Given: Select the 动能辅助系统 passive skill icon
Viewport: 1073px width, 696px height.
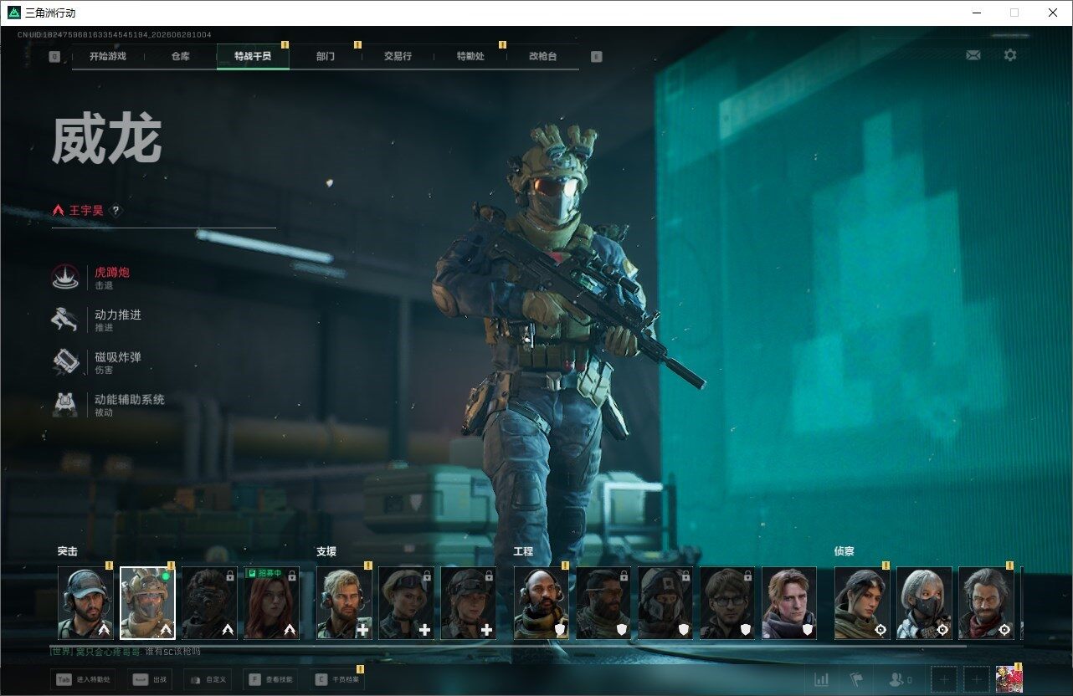Looking at the screenshot, I should point(65,405).
